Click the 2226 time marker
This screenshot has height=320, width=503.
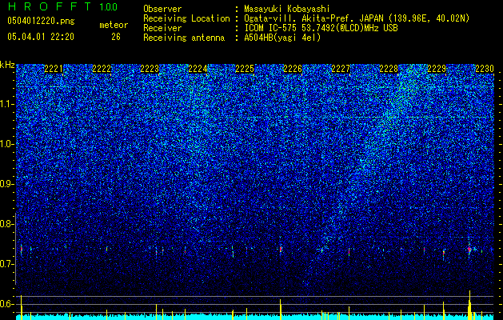click(x=293, y=69)
